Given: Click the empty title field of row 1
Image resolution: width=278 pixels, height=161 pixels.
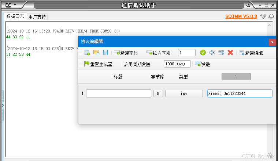Looking at the screenshot, I should tap(119, 93).
